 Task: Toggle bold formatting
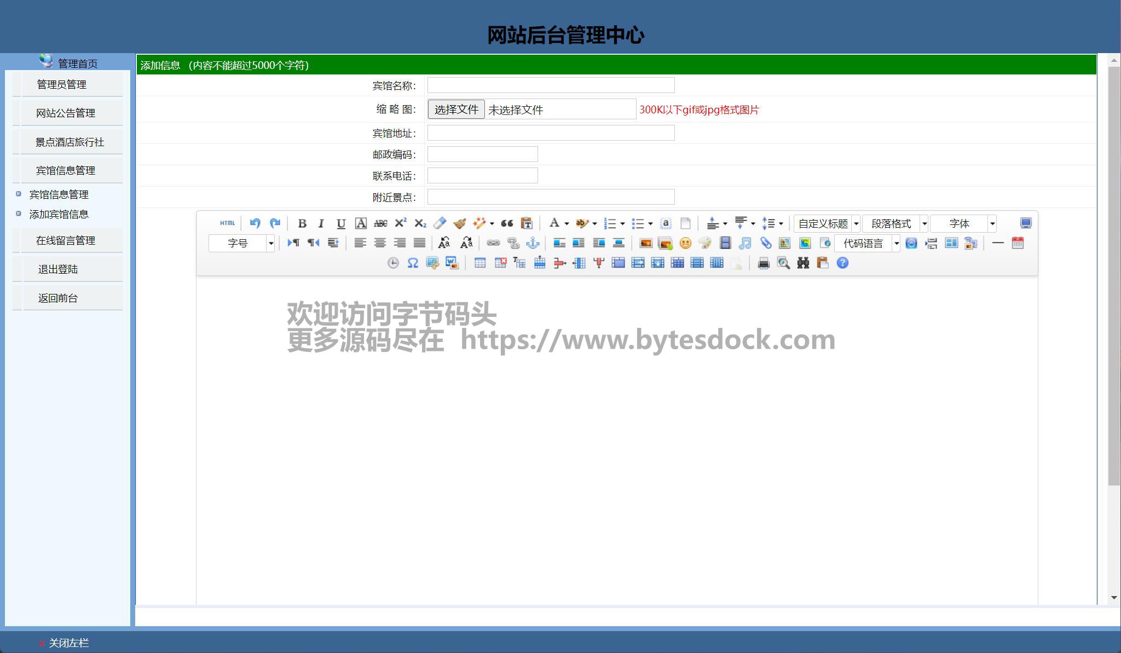302,223
